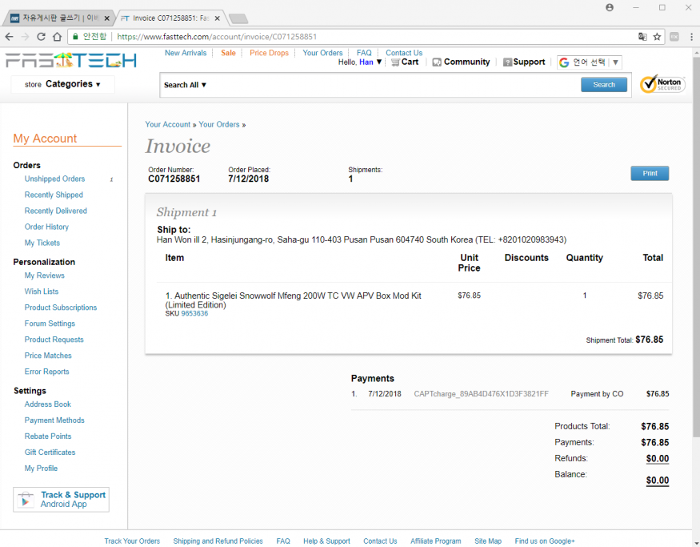Open Price Drops in top navigation
The image size is (700, 547).
click(269, 53)
